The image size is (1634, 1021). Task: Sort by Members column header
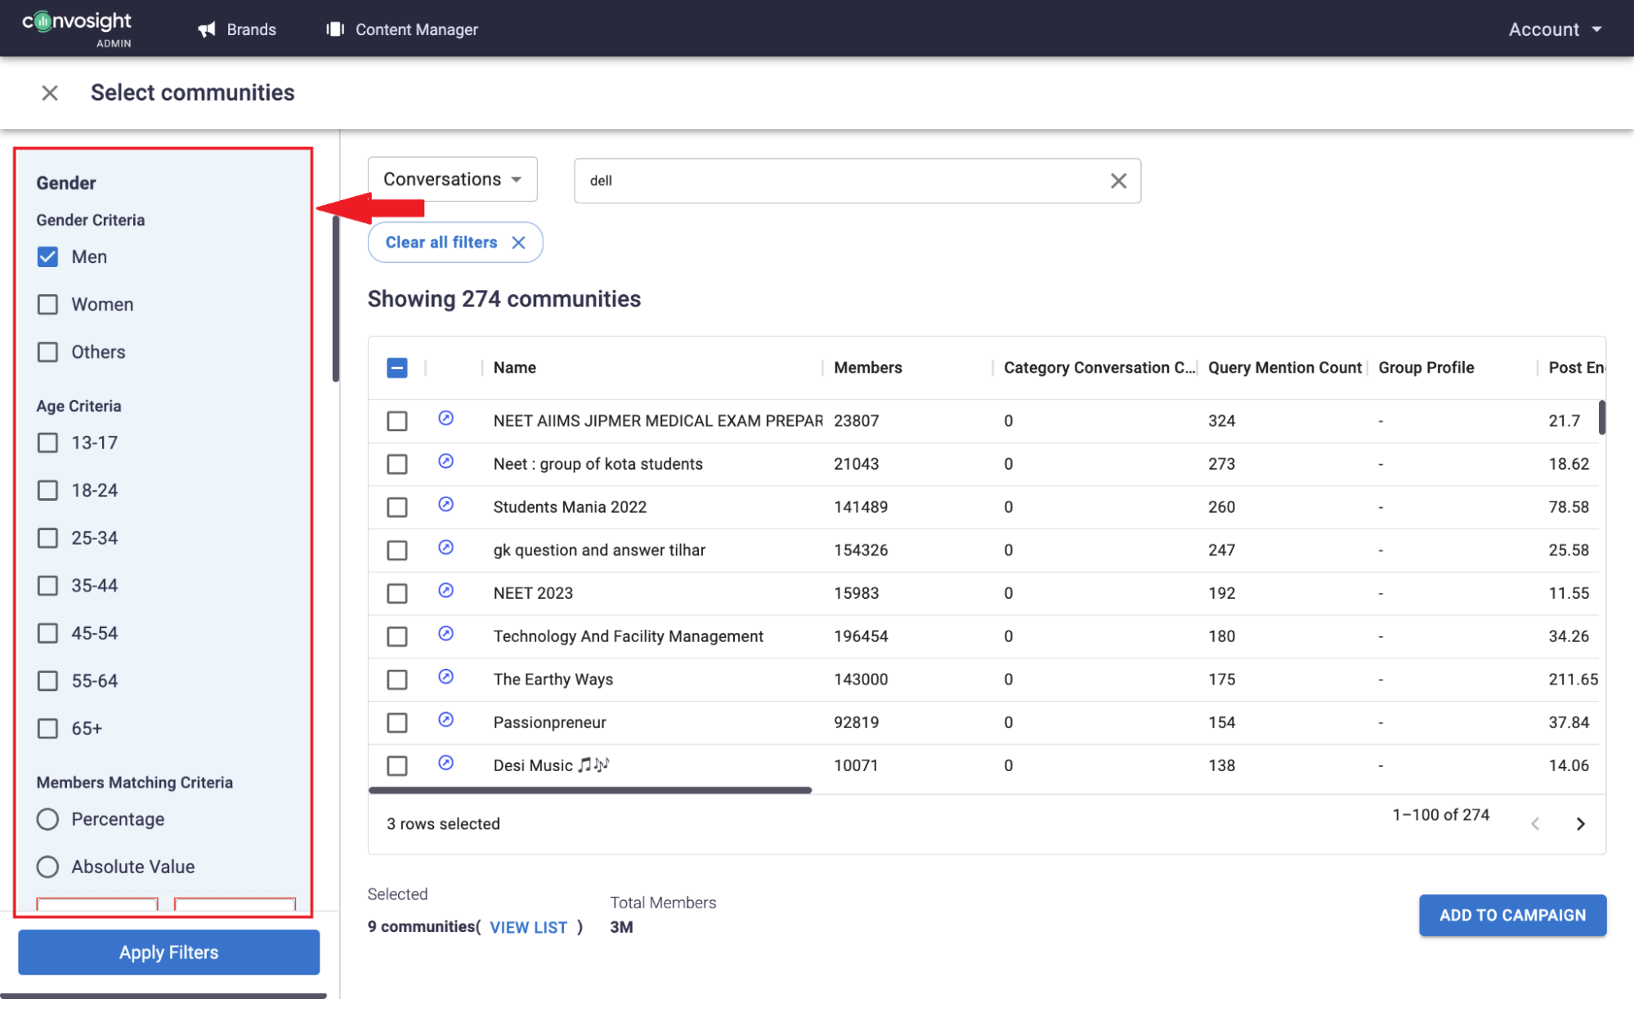(867, 368)
